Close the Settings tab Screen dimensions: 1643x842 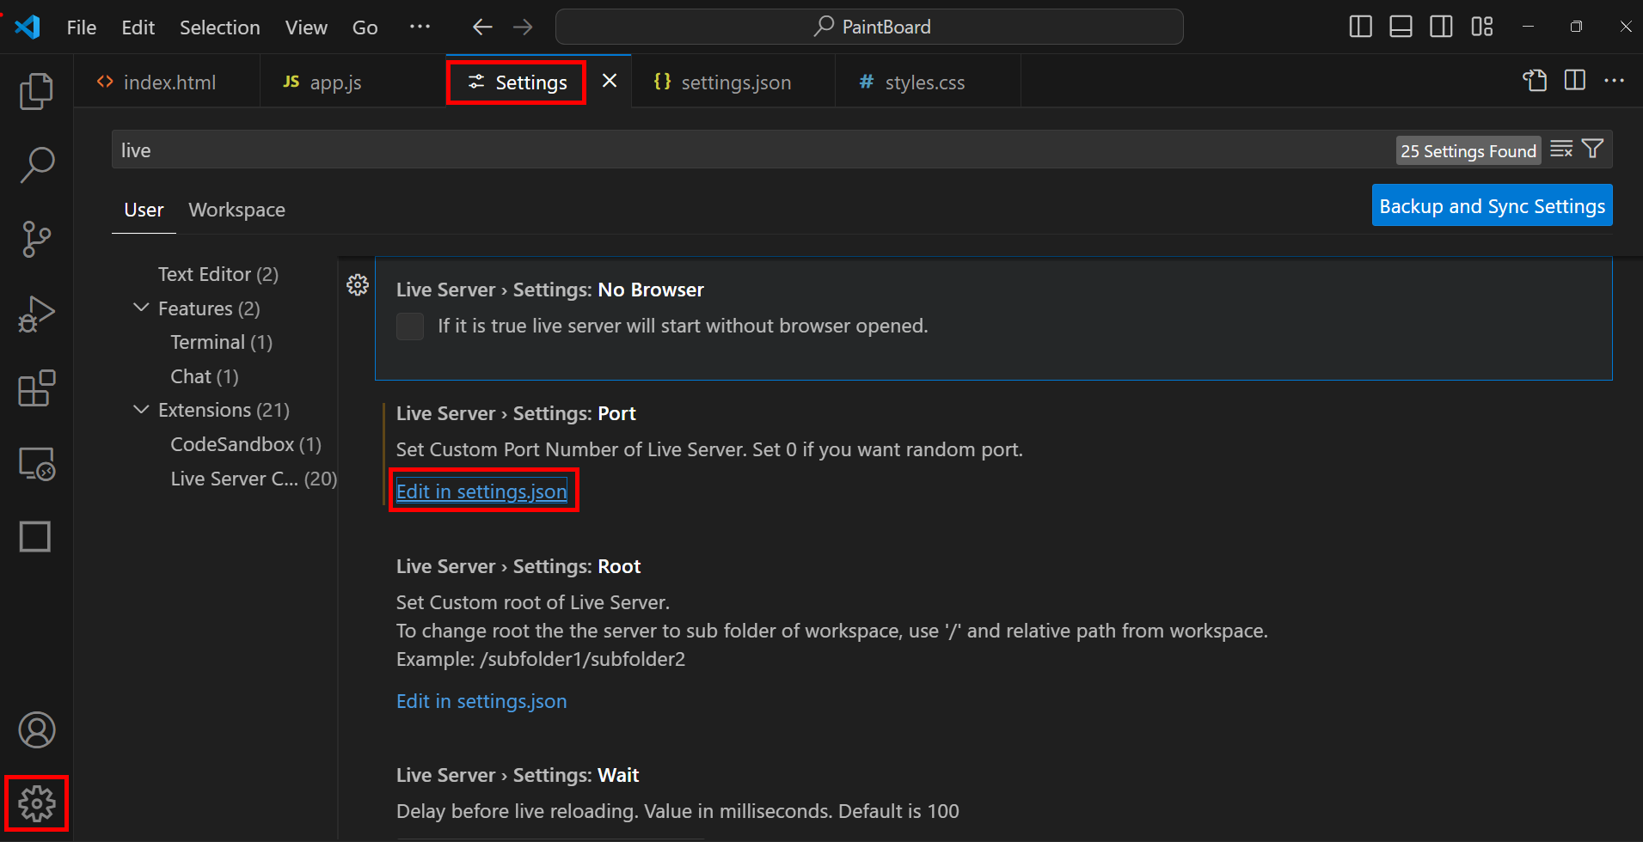[610, 81]
